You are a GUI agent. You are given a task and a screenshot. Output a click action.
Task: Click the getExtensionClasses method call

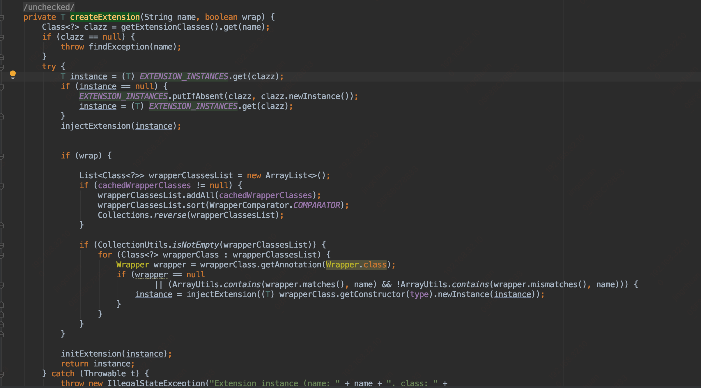click(x=165, y=27)
